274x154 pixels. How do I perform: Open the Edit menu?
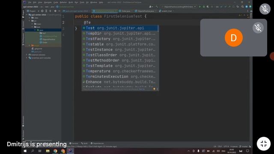tap(35, 3)
